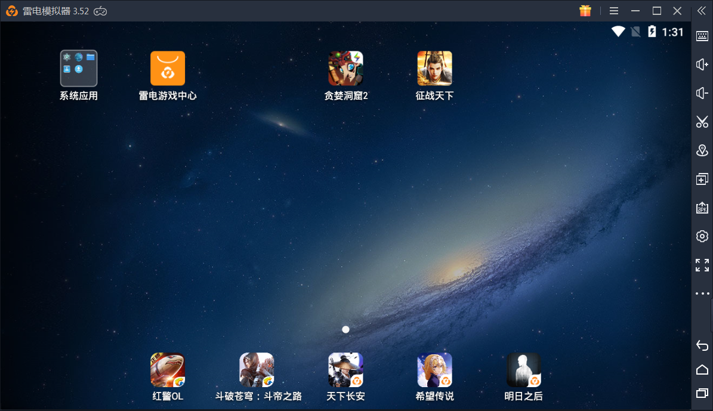Viewport: 713px width, 411px height.
Task: Take a screenshot with scissors icon
Action: (x=702, y=122)
